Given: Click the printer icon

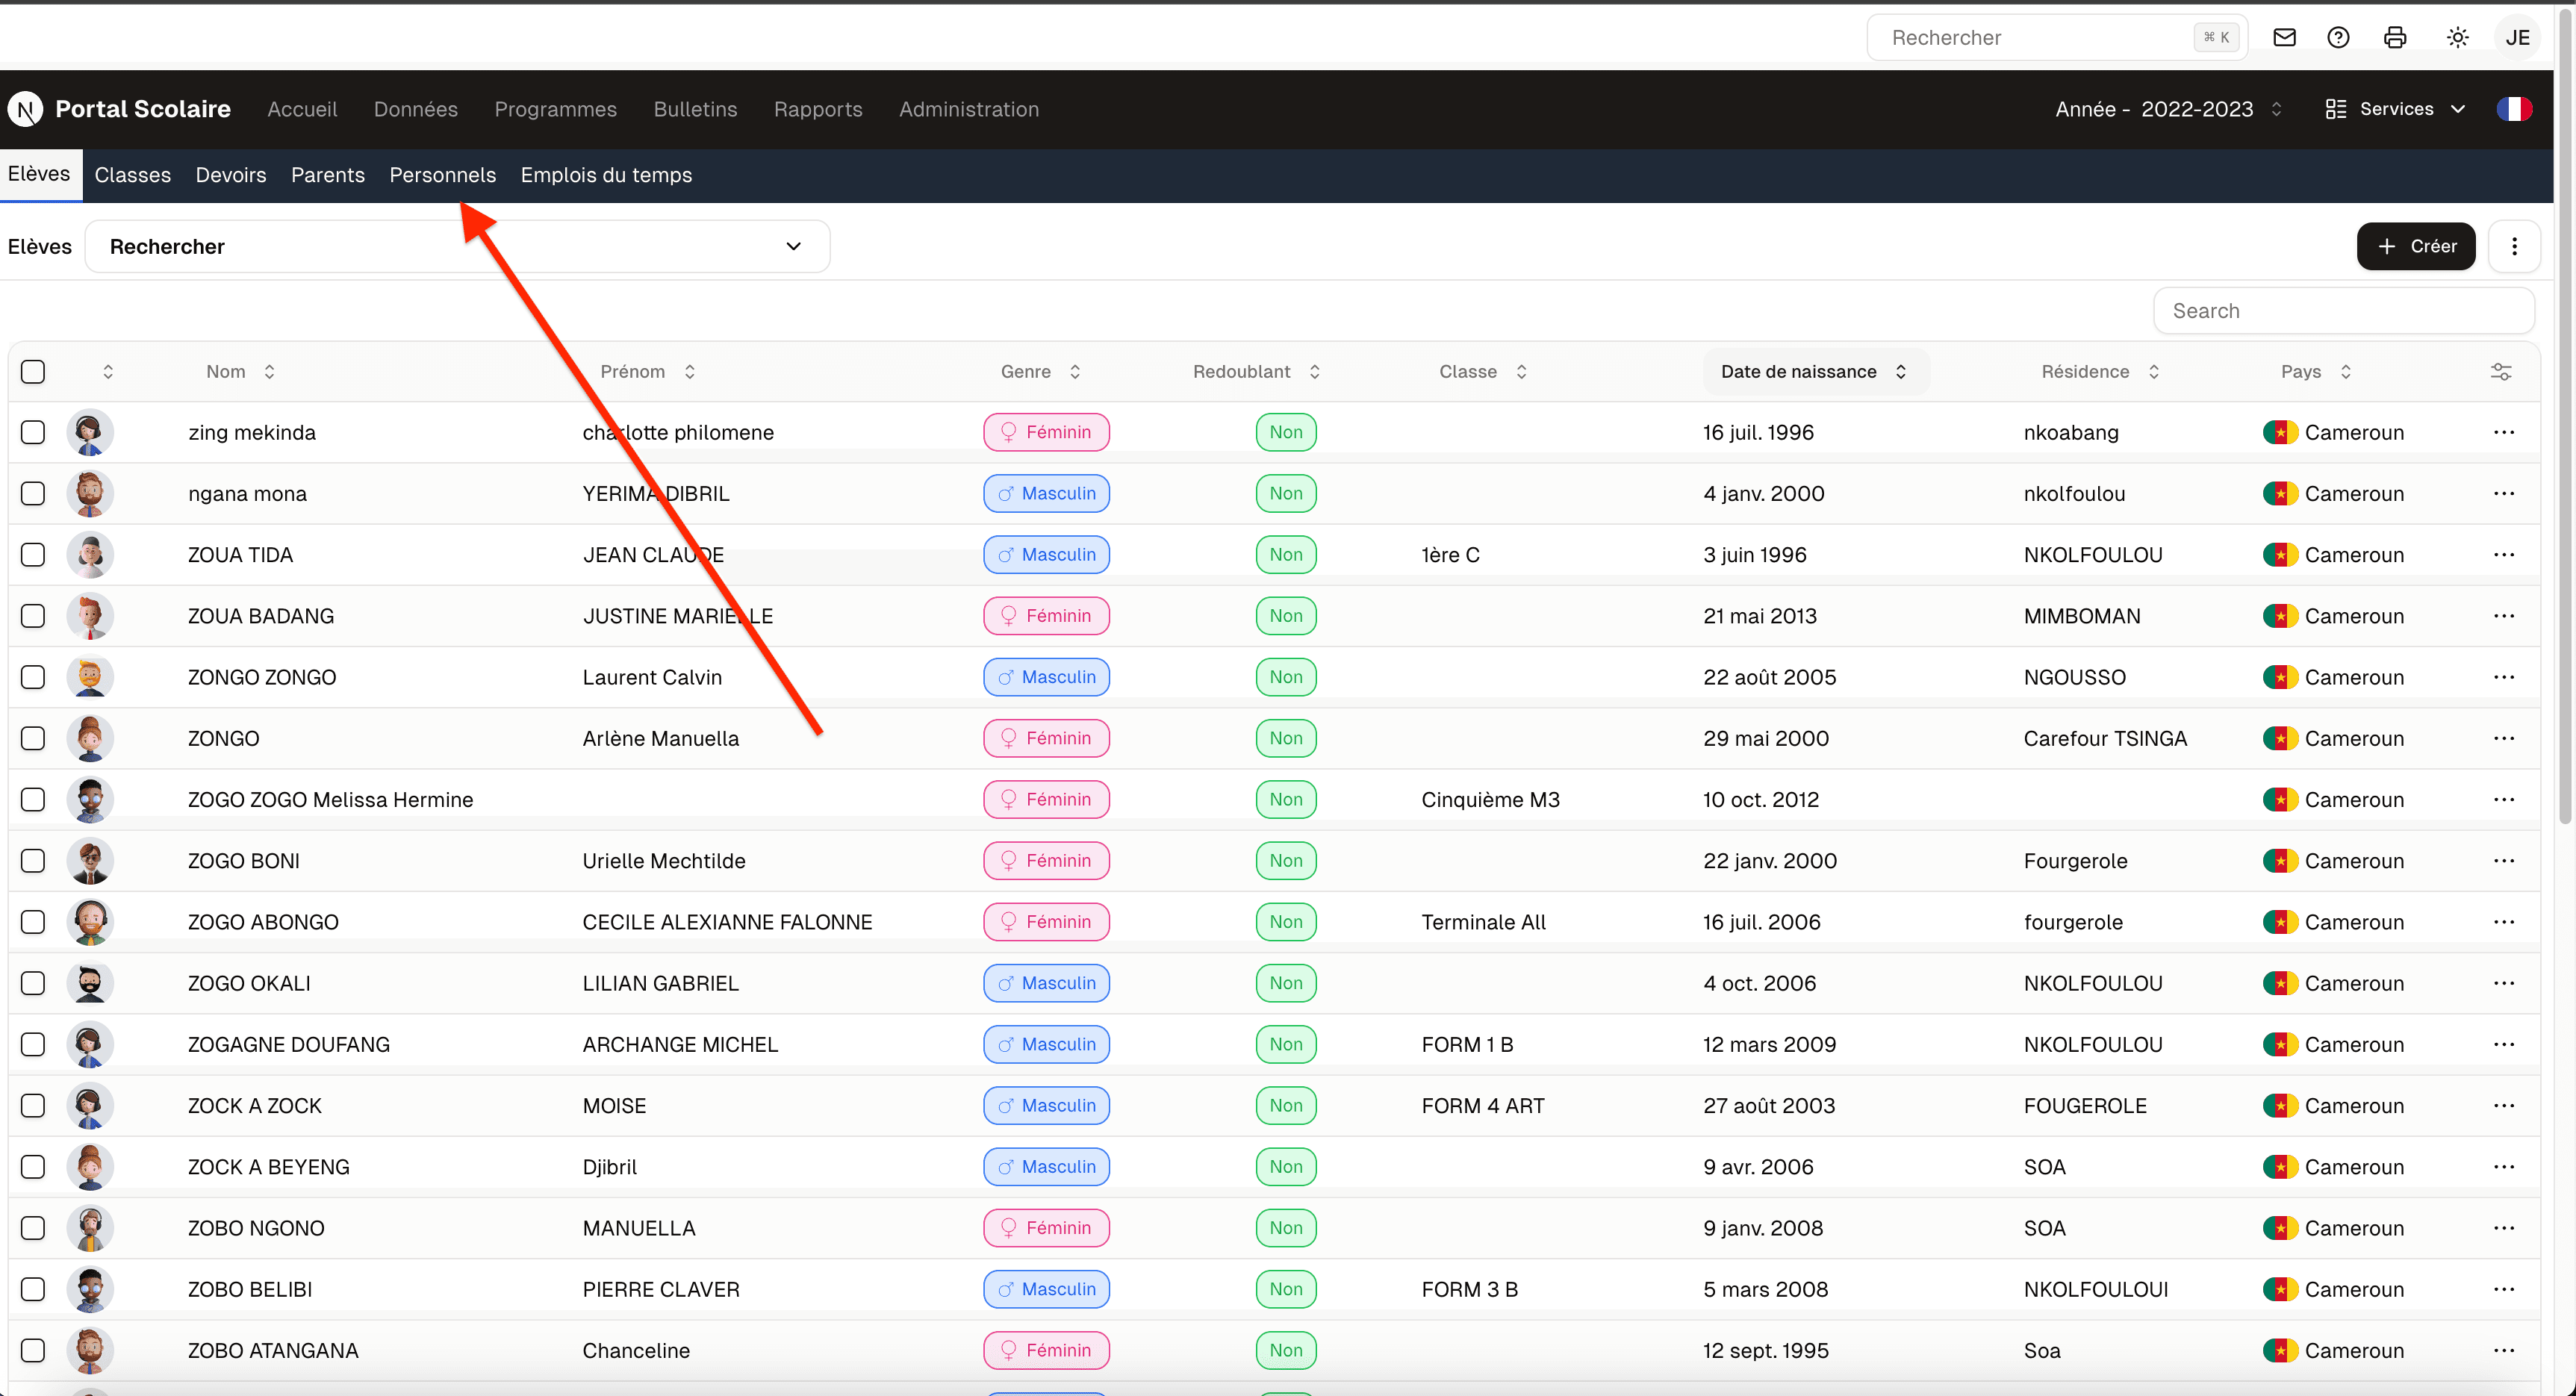Looking at the screenshot, I should 2395,38.
